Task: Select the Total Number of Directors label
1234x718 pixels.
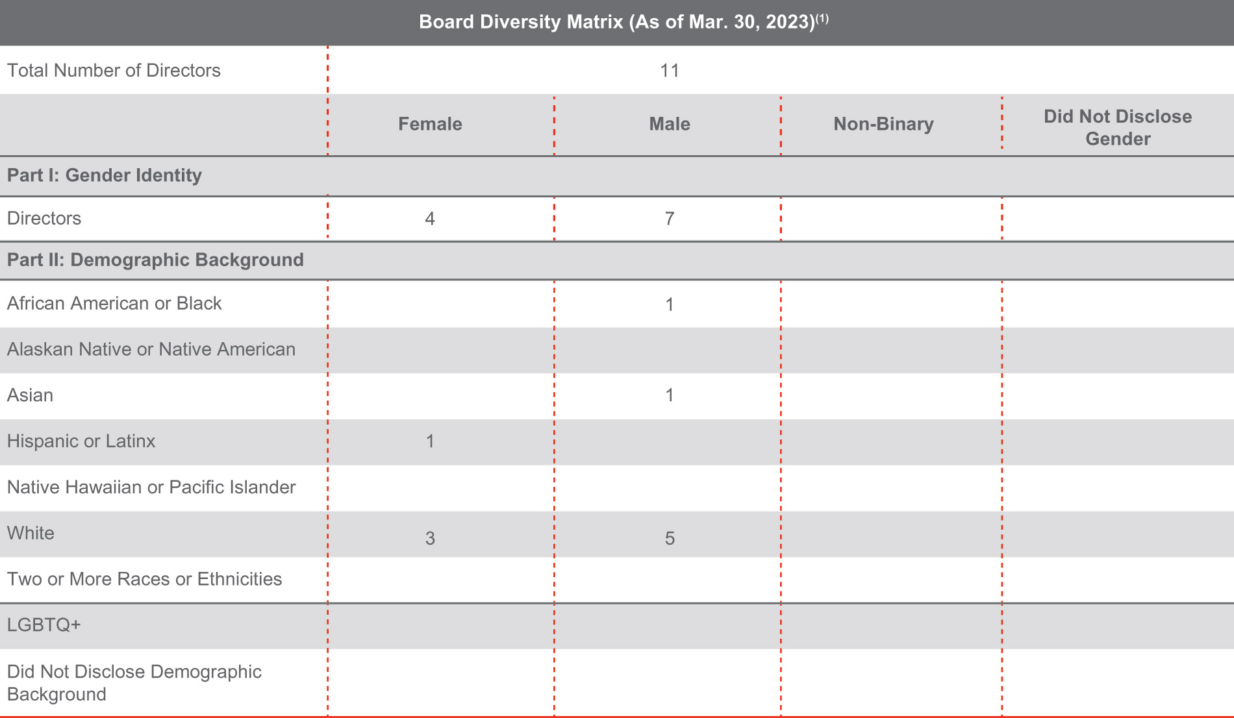Action: tap(114, 70)
